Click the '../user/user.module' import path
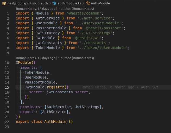 [98, 23]
